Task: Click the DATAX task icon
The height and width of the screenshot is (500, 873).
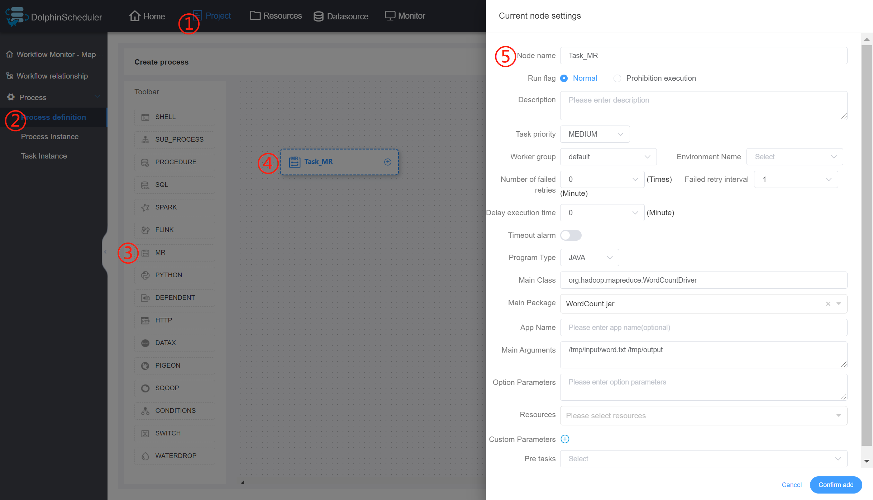Action: [x=145, y=343]
